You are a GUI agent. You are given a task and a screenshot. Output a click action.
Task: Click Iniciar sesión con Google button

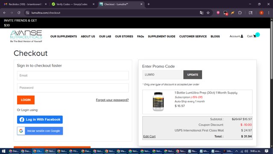[x=40, y=131]
